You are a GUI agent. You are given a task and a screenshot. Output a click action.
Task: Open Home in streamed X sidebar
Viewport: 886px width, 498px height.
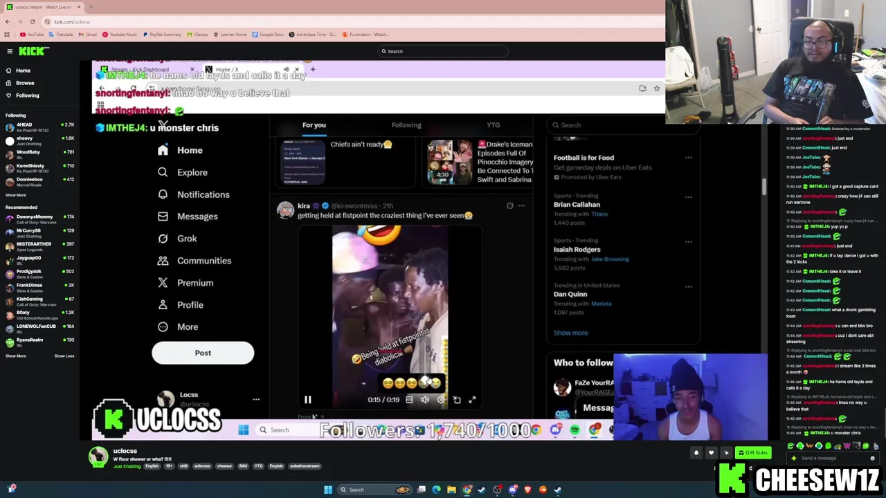[x=180, y=150]
